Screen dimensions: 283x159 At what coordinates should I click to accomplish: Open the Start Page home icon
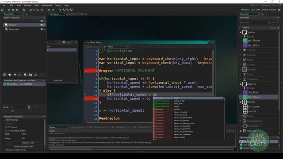coord(2,10)
